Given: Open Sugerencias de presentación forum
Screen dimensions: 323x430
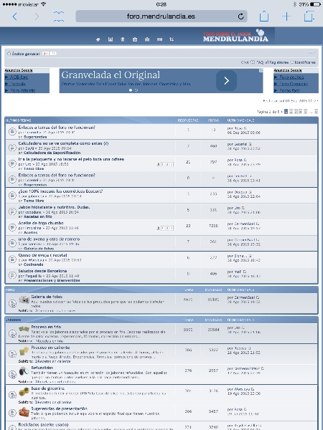Looking at the screenshot, I should pos(59,408).
